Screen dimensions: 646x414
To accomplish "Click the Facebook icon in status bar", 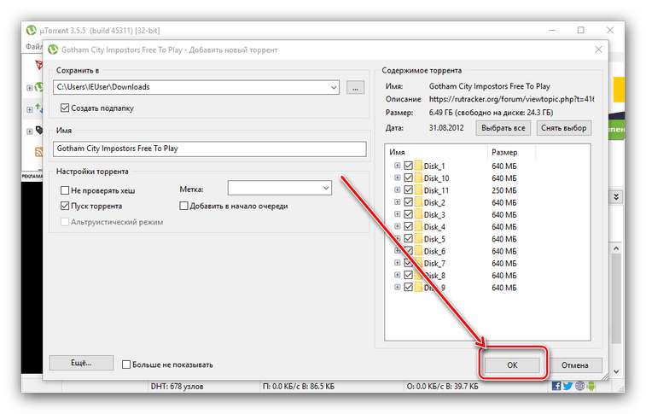I will click(556, 386).
